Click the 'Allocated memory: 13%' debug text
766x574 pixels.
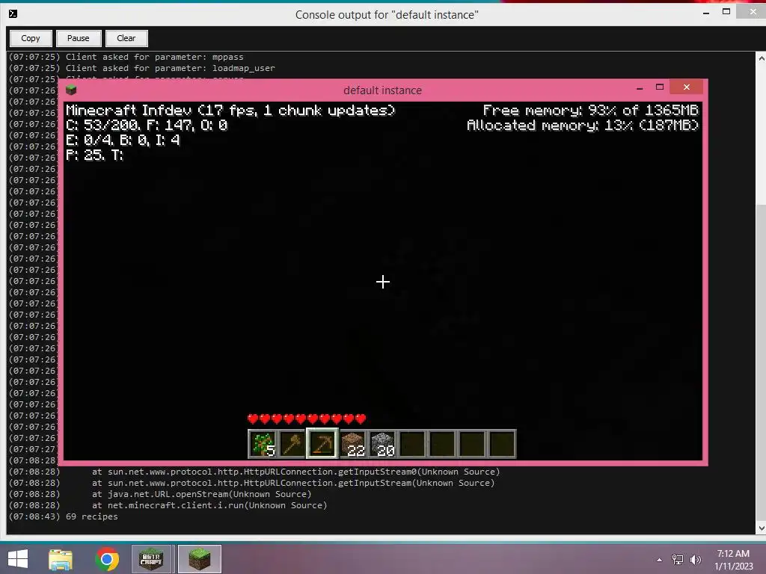click(x=583, y=126)
